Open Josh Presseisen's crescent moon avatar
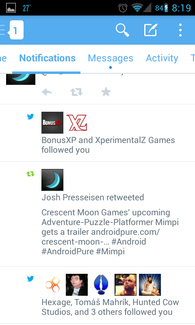 point(52,180)
